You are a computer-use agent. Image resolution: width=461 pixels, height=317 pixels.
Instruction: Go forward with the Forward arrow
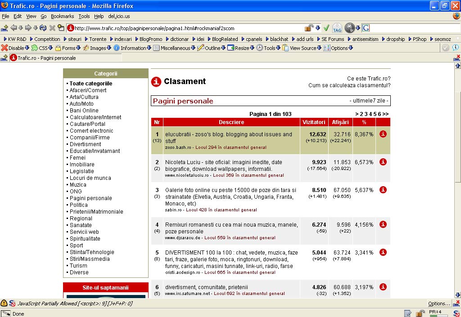point(28,28)
